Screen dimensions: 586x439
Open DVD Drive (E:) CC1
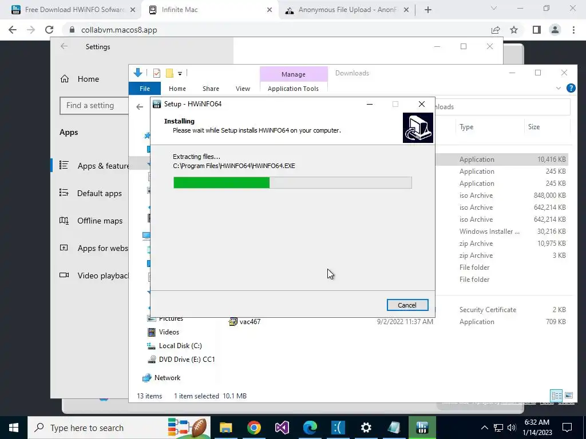[x=187, y=360]
